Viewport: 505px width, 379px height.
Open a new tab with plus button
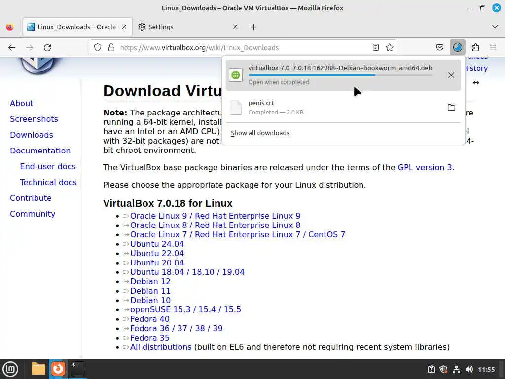click(x=253, y=27)
